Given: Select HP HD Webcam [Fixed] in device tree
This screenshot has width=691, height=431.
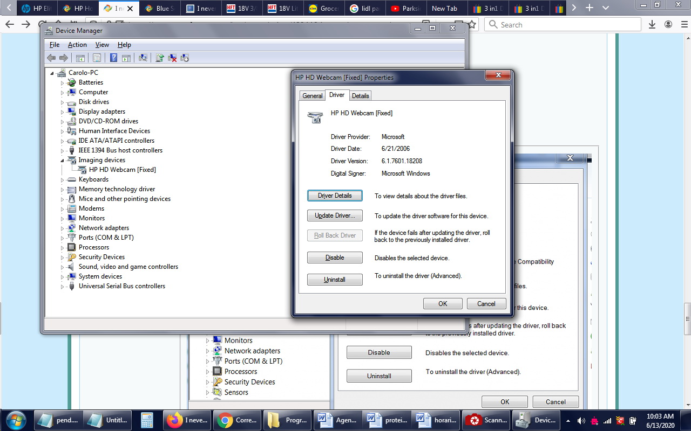Looking at the screenshot, I should pos(123,170).
